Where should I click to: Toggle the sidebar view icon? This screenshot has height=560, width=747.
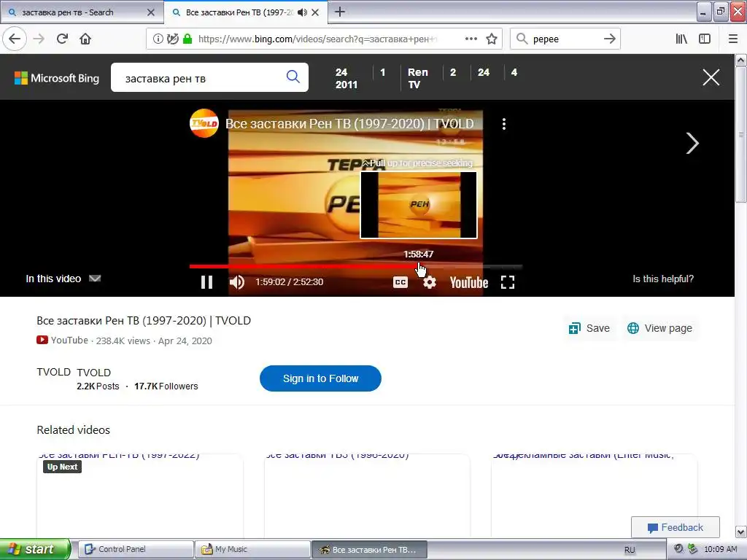point(705,39)
